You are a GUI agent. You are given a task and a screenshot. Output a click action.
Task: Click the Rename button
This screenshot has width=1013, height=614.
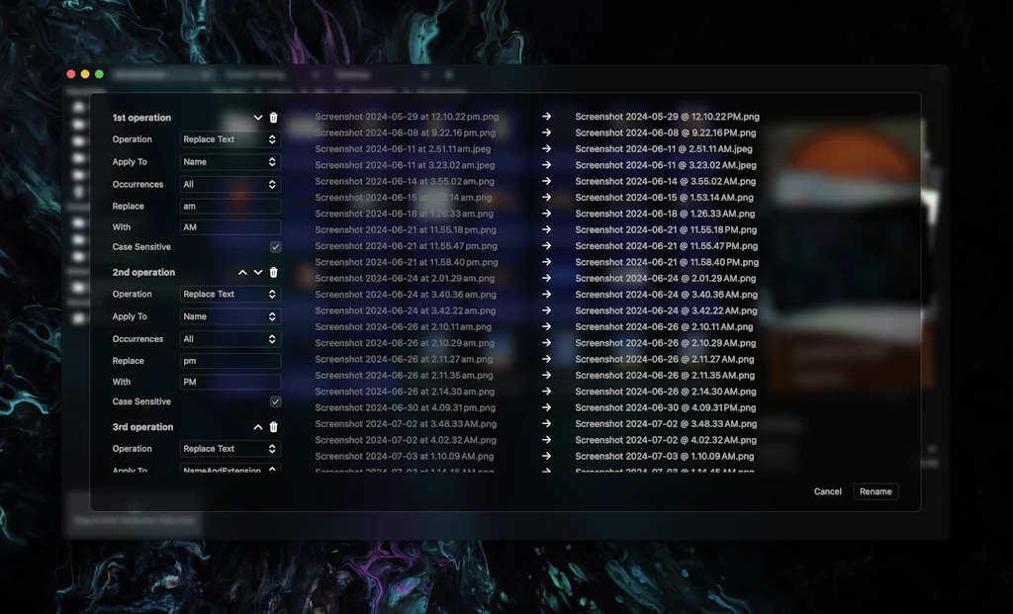(x=875, y=491)
